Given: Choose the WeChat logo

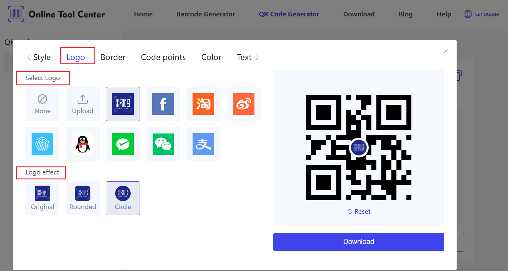Looking at the screenshot, I should pos(163,144).
